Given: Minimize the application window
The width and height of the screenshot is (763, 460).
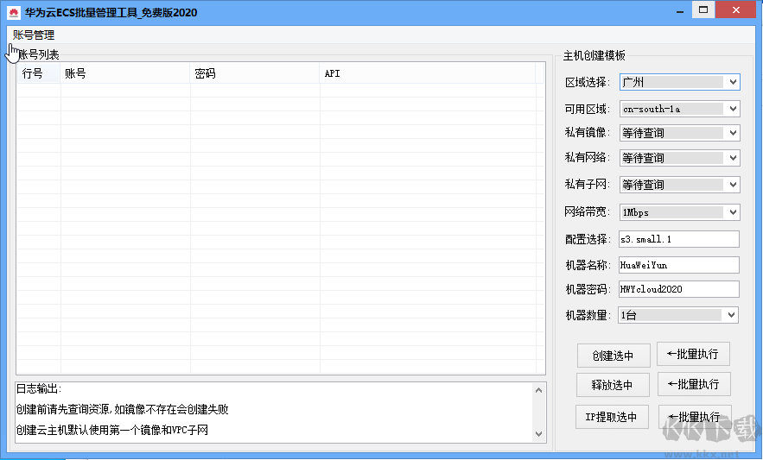Looking at the screenshot, I should 680,10.
